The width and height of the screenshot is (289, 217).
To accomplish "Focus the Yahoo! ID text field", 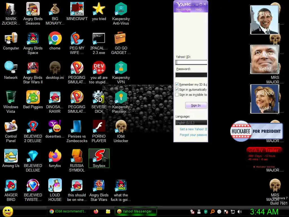I will coord(191,62).
